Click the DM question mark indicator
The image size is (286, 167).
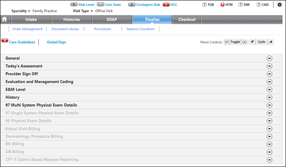(x=241, y=4)
